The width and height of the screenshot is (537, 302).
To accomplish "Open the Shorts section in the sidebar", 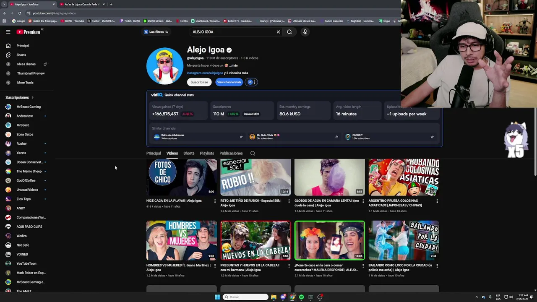I will (x=21, y=55).
